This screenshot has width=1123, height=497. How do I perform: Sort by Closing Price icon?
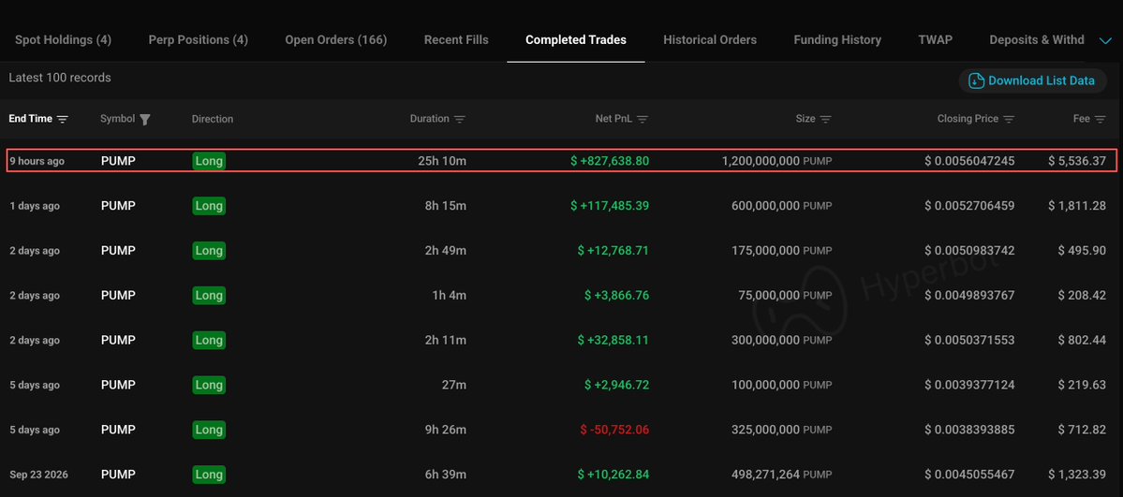(x=1009, y=120)
